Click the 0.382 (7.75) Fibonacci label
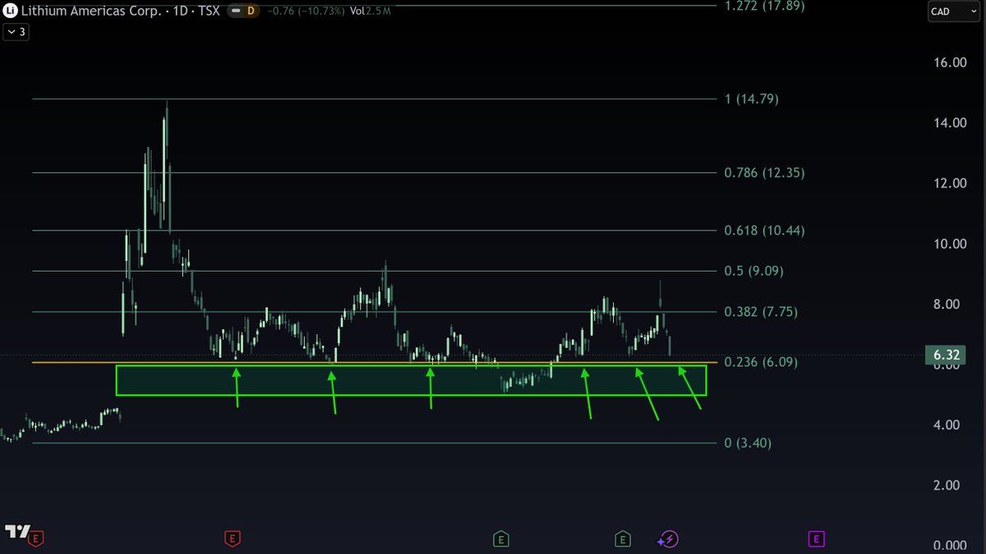Viewport: 986px width, 554px height. pyautogui.click(x=761, y=312)
